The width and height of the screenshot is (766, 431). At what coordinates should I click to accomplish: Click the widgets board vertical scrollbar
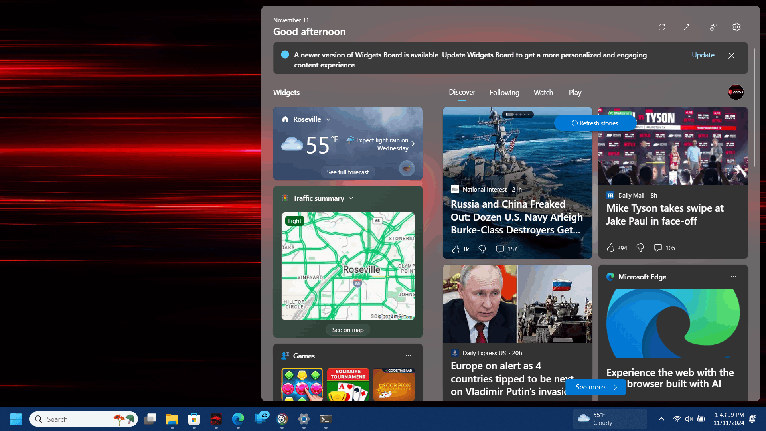click(754, 108)
